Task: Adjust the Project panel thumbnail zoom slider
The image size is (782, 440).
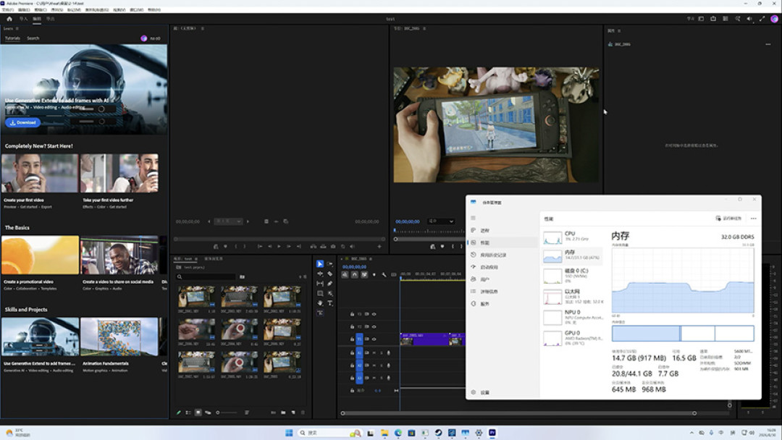Action: pyautogui.click(x=227, y=412)
